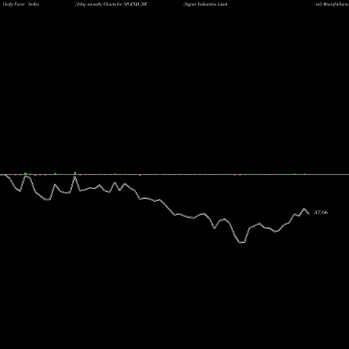Viewport: 349px width, 349px height.
Task: Select the 'Daily Force Index' title text
Action: [x=21, y=4]
